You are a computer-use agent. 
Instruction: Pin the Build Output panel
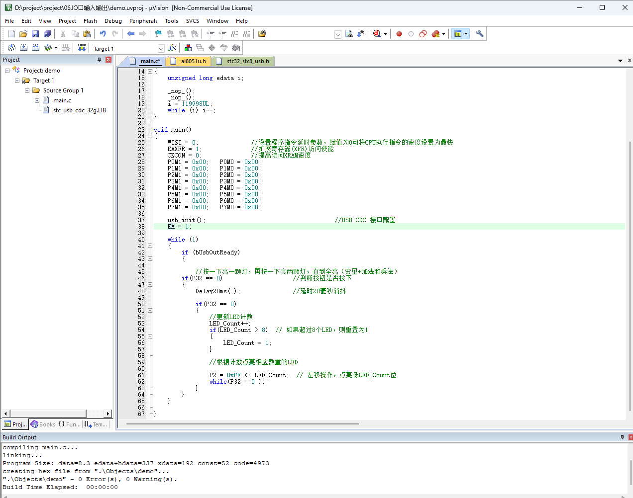tap(622, 437)
